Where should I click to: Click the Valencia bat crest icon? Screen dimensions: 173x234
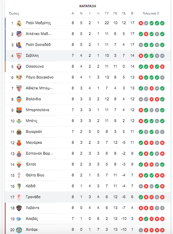tap(19, 99)
